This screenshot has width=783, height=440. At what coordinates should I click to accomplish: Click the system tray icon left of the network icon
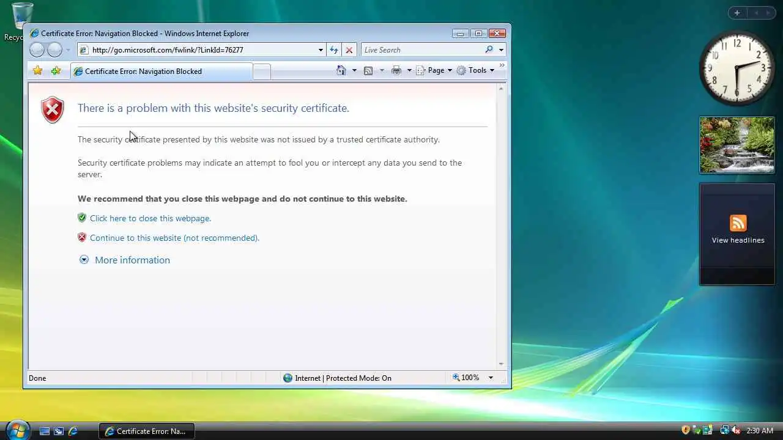click(708, 430)
